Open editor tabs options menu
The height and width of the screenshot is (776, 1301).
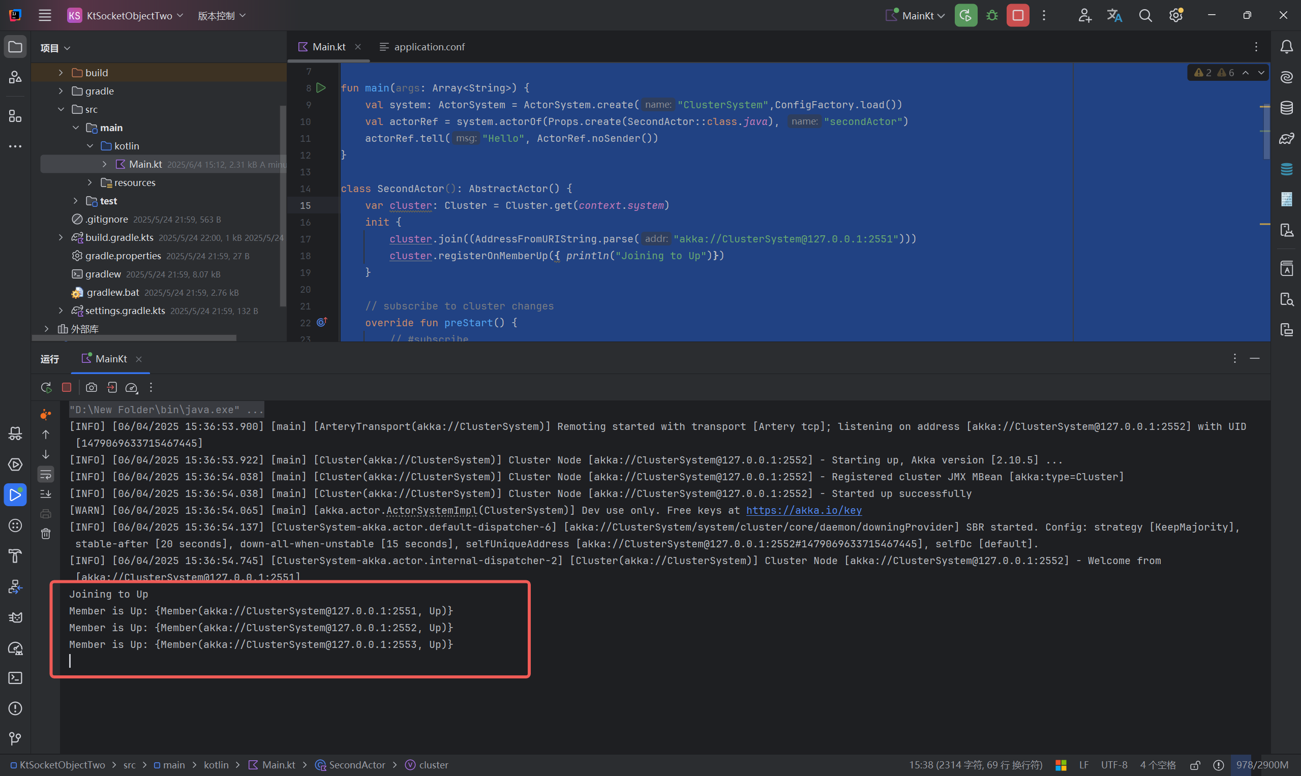click(1256, 47)
